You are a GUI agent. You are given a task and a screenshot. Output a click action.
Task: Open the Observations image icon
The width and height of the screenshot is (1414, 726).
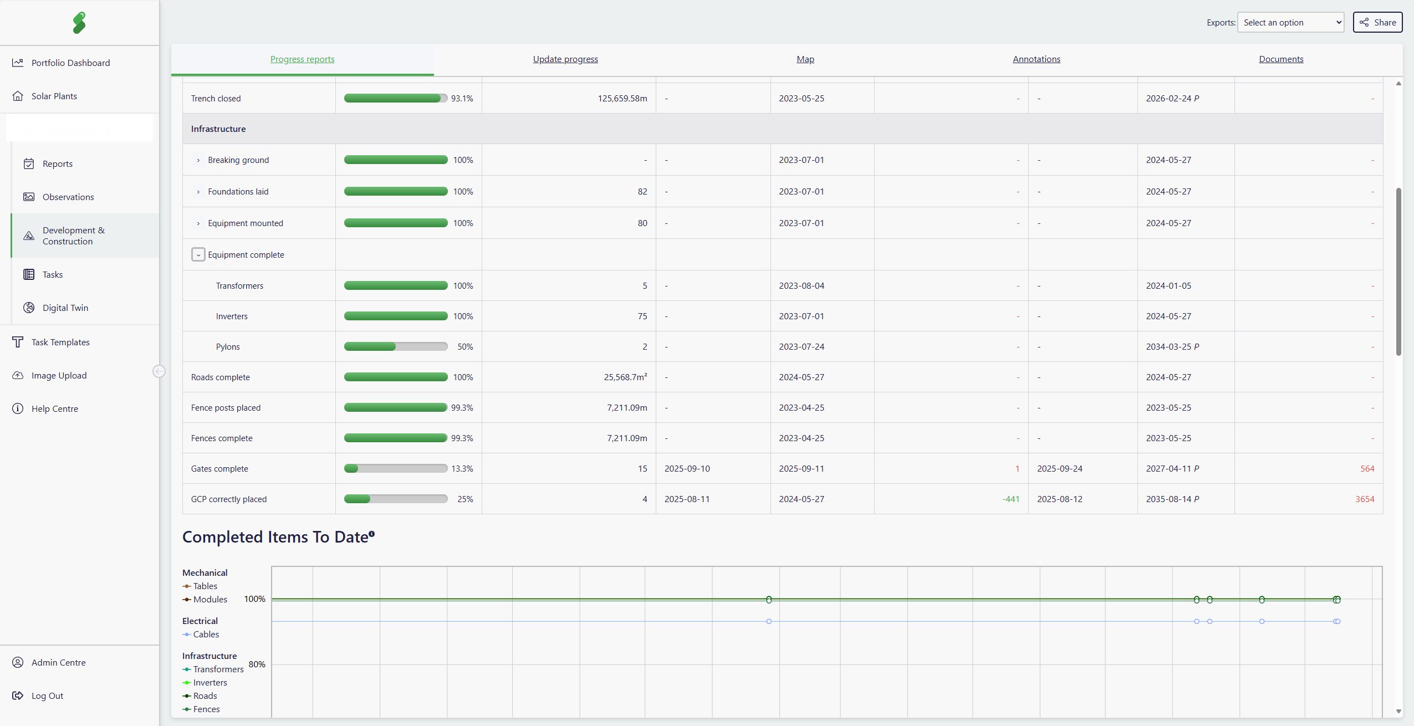coord(29,197)
